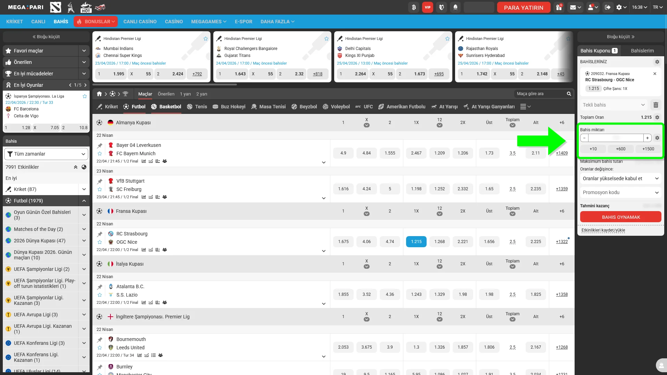This screenshot has height=375, width=667.
Task: Click the PARA YATIRIN deposit button
Action: coord(524,7)
